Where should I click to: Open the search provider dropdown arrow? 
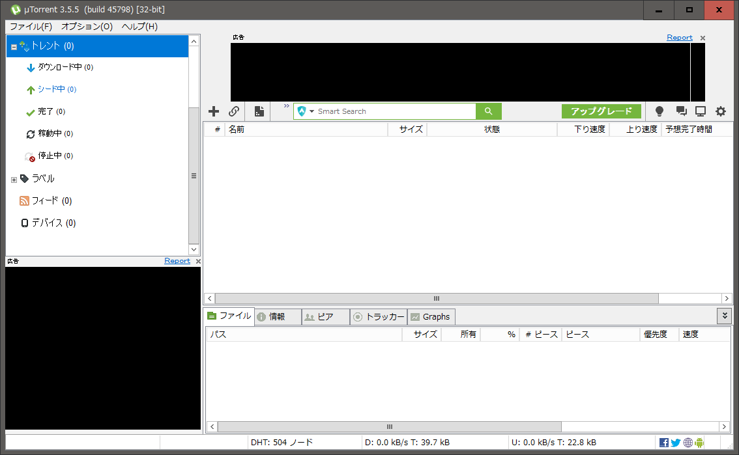point(312,111)
